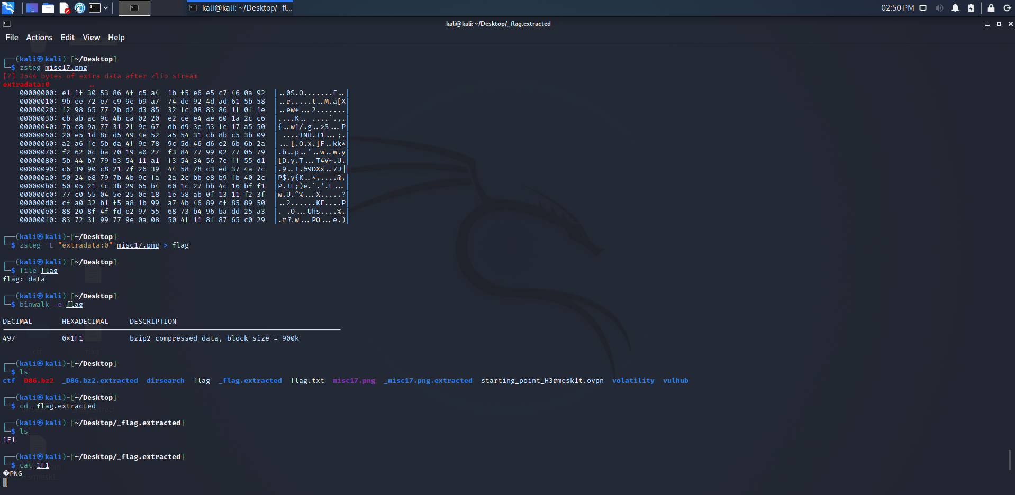Click the show desktop panel icon
1015x495 pixels.
pyautogui.click(x=32, y=8)
